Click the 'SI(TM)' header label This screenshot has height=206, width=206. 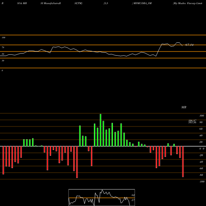78,3
